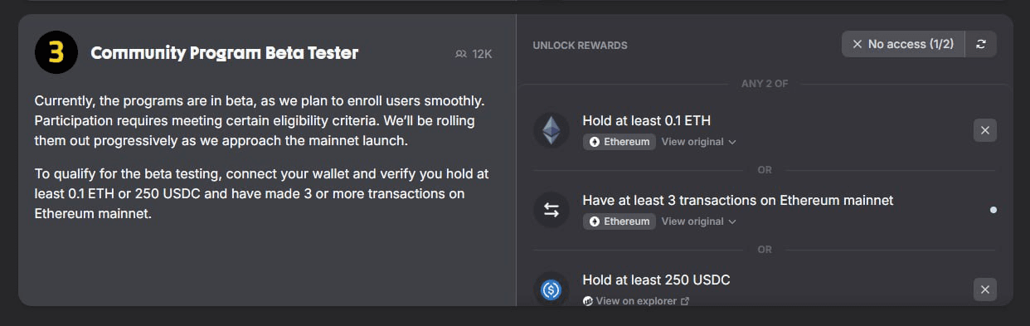The height and width of the screenshot is (326, 1030).
Task: Open the Community Program Beta Tester title
Action: click(x=225, y=53)
